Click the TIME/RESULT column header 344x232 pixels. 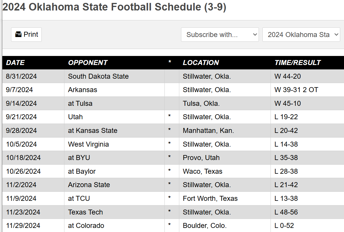coord(297,63)
